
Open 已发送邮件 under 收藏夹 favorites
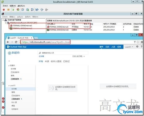pyautogui.click(x=15, y=72)
